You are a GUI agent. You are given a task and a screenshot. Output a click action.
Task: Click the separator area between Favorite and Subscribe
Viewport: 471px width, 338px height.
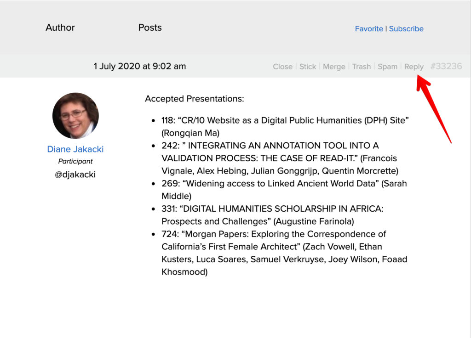pyautogui.click(x=386, y=28)
